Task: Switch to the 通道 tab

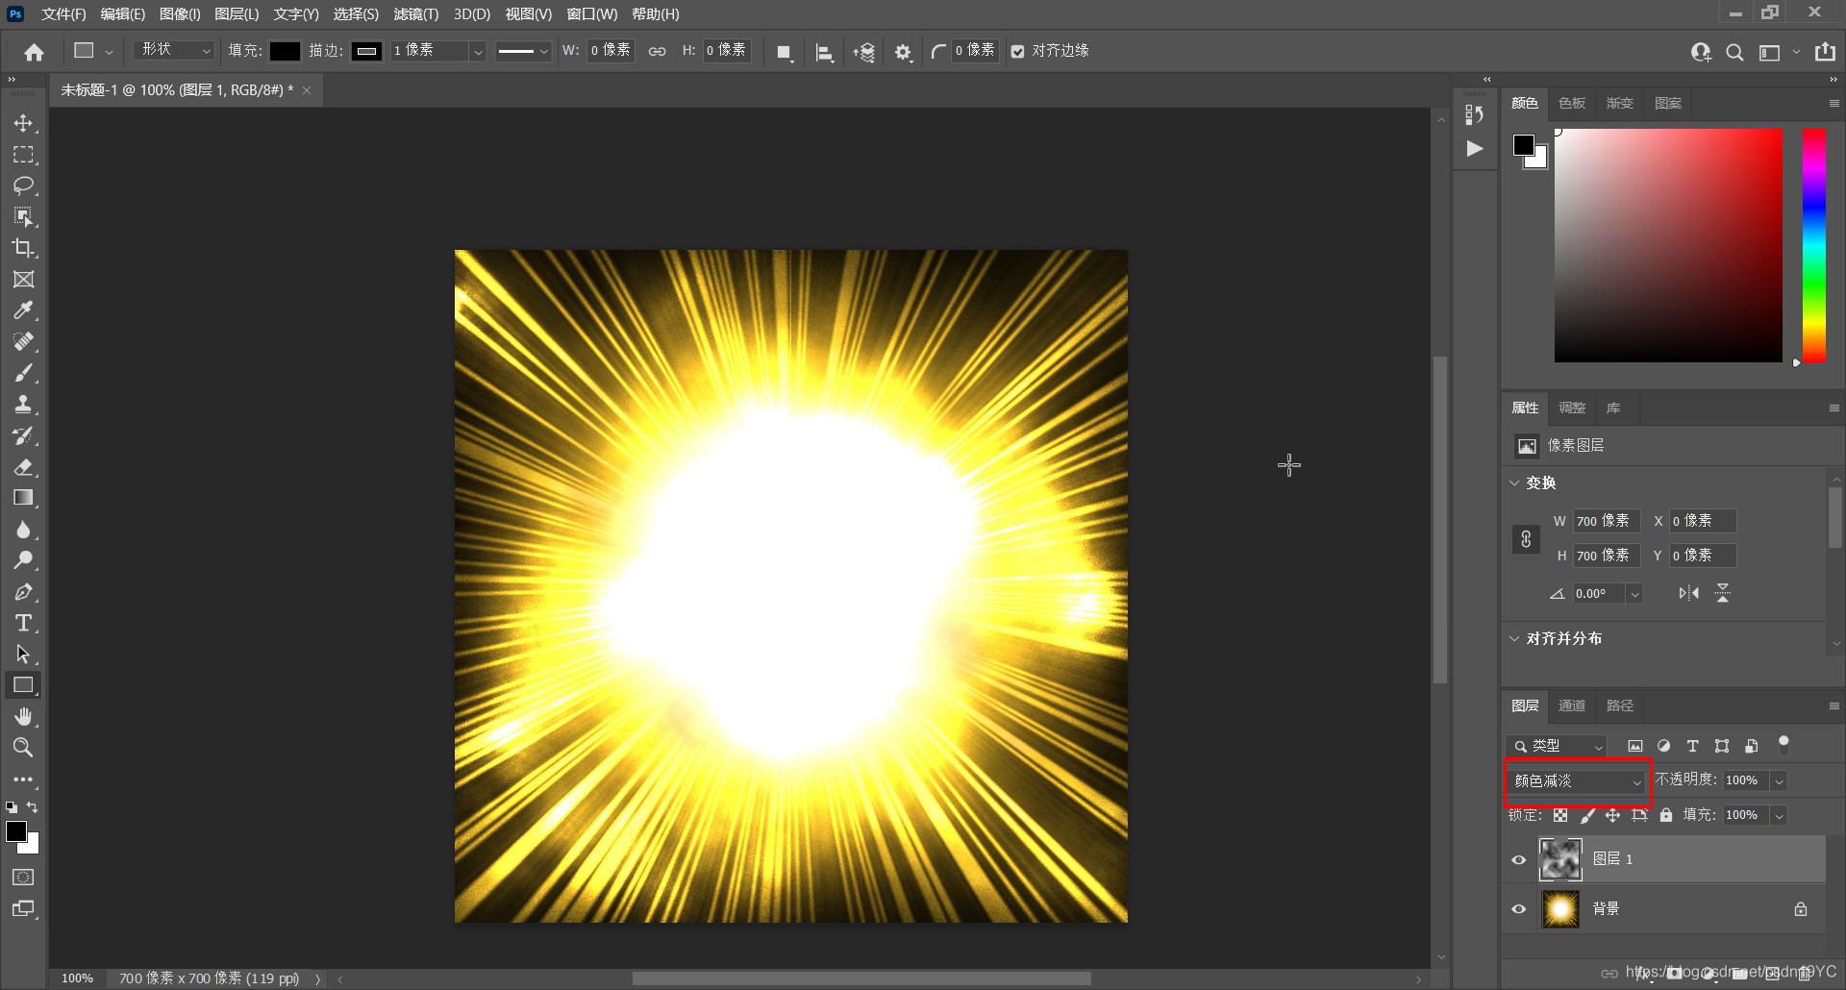Action: 1572,705
